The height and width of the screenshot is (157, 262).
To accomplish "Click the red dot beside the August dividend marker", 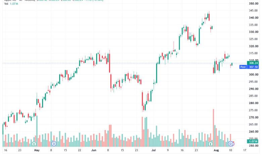I will tap(233, 142).
